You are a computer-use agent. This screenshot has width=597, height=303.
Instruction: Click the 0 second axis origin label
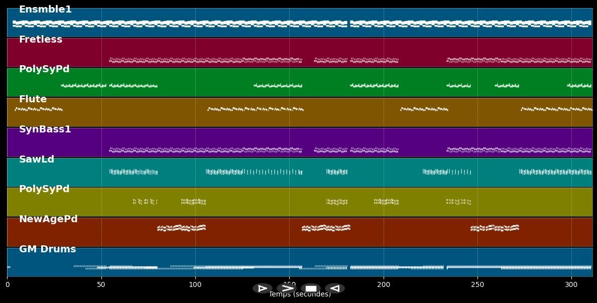pyautogui.click(x=8, y=284)
